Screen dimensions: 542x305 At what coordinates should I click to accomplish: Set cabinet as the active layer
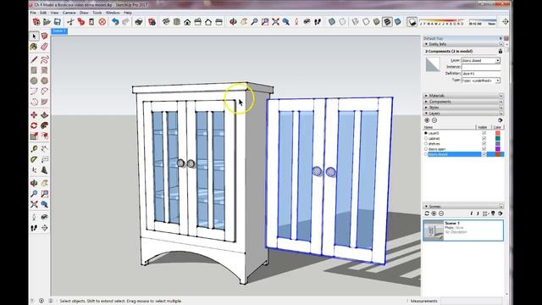[426, 138]
